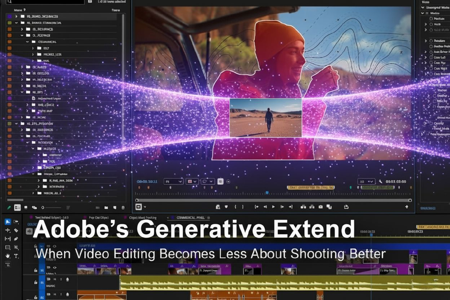Click the green pencil icon in project panel
This screenshot has width=450, height=300.
coord(9,207)
